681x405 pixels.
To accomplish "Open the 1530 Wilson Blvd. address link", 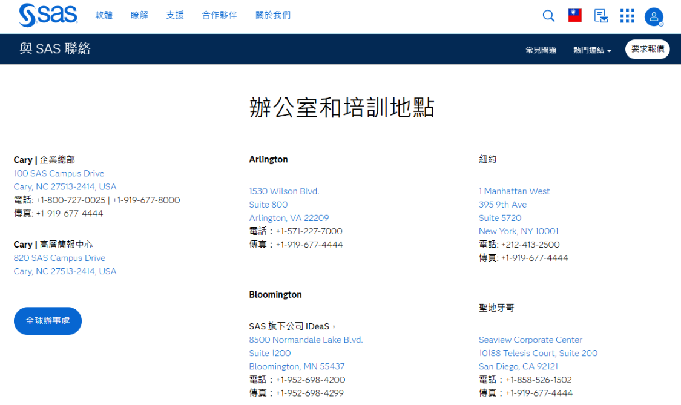I will click(284, 191).
